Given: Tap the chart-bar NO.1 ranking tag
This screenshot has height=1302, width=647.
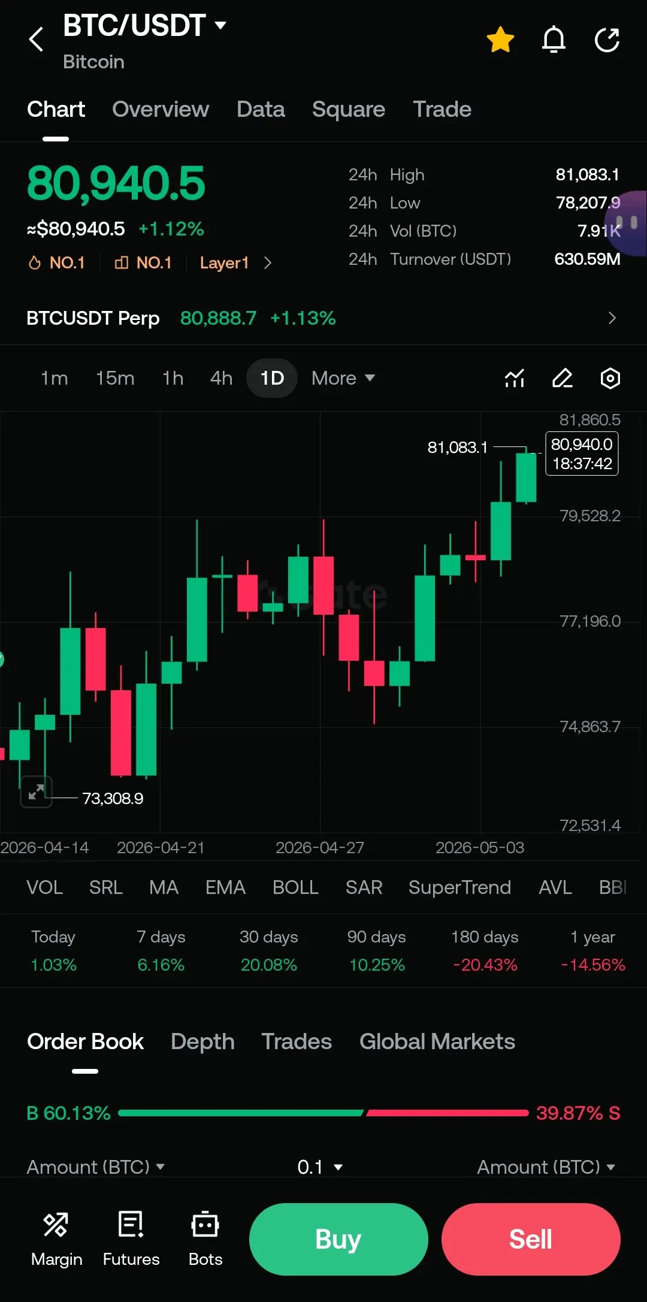Looking at the screenshot, I should coord(143,262).
